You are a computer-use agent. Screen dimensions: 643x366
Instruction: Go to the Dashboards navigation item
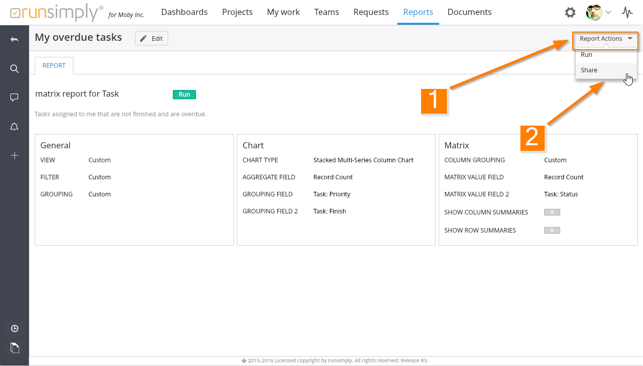click(x=184, y=12)
